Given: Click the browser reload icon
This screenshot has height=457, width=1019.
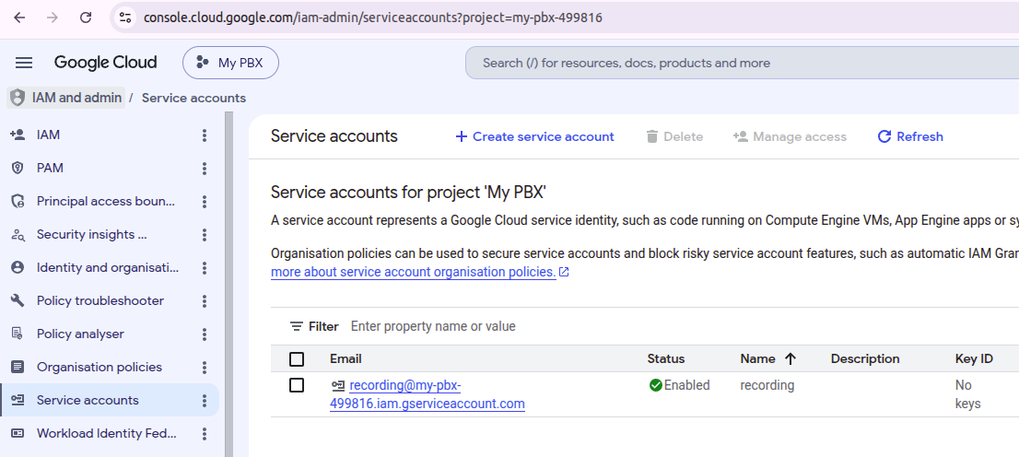Looking at the screenshot, I should tap(86, 18).
